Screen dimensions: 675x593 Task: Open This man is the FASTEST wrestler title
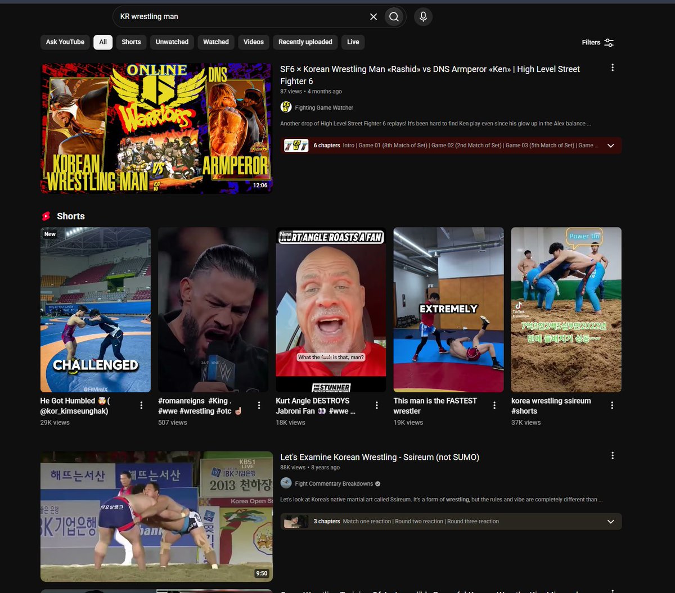point(435,406)
